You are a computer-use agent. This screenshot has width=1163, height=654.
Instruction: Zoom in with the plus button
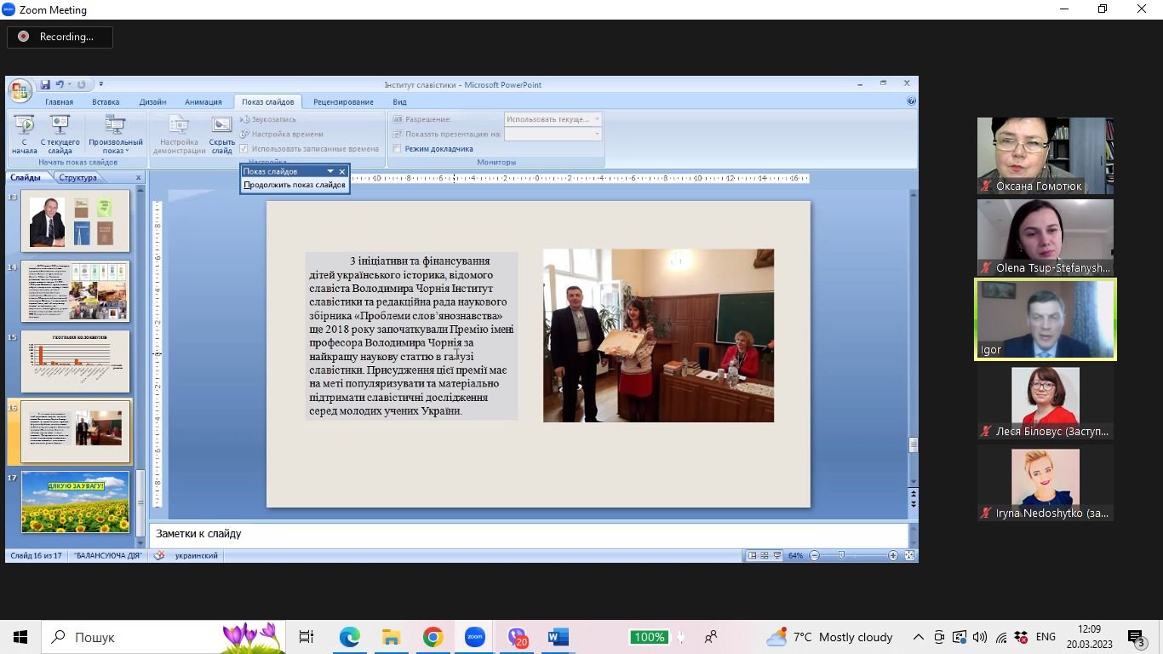[893, 555]
